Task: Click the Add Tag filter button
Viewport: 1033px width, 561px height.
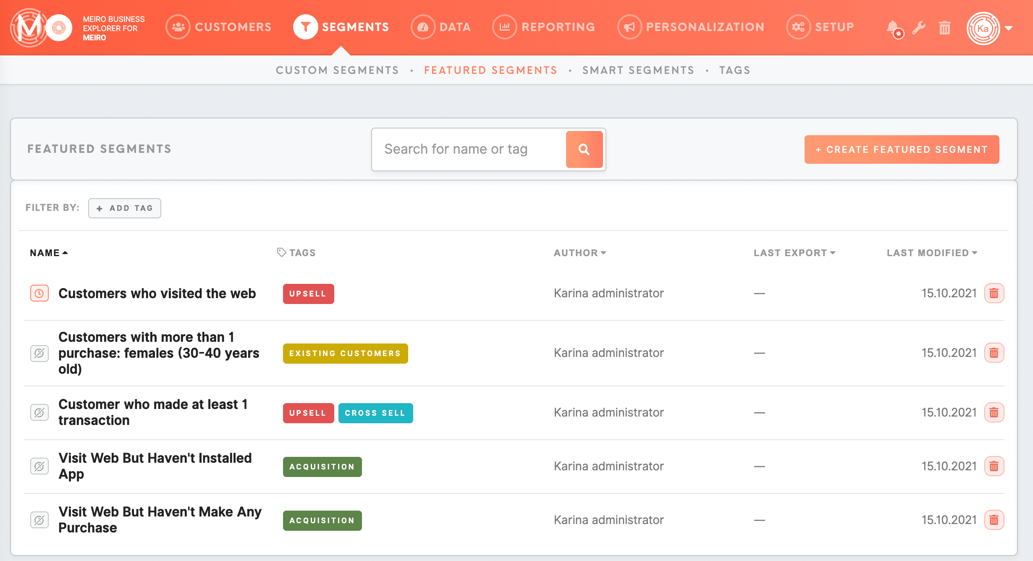Action: click(x=124, y=208)
